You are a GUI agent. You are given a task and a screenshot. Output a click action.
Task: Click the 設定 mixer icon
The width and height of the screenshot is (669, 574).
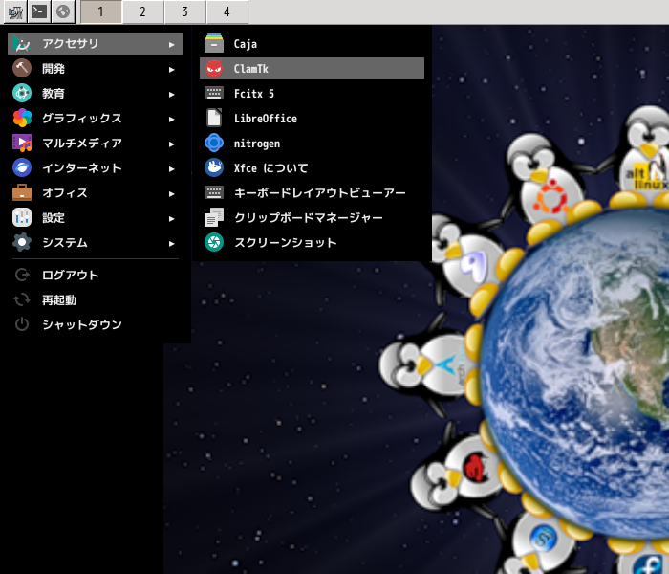click(x=22, y=217)
